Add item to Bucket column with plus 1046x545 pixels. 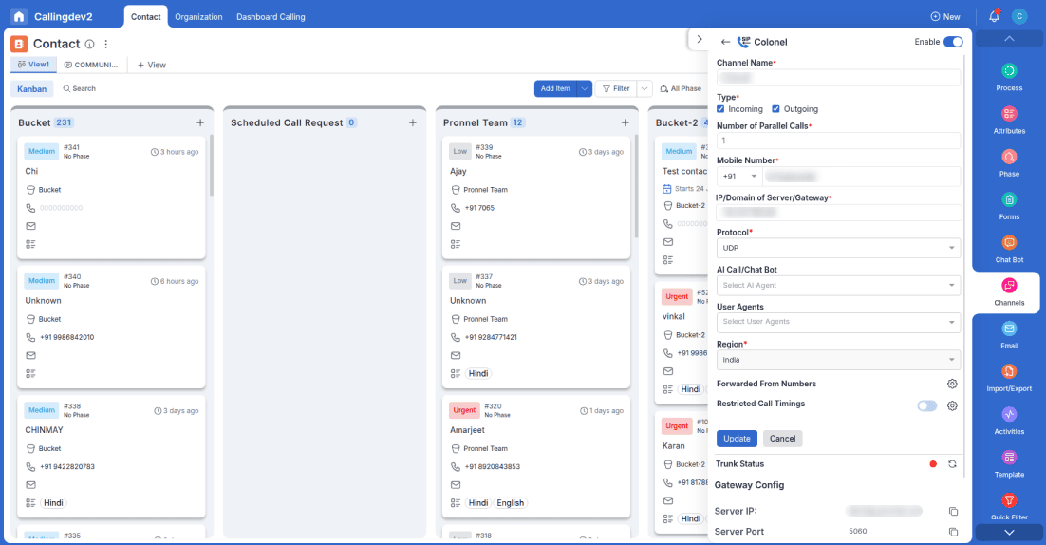[200, 122]
